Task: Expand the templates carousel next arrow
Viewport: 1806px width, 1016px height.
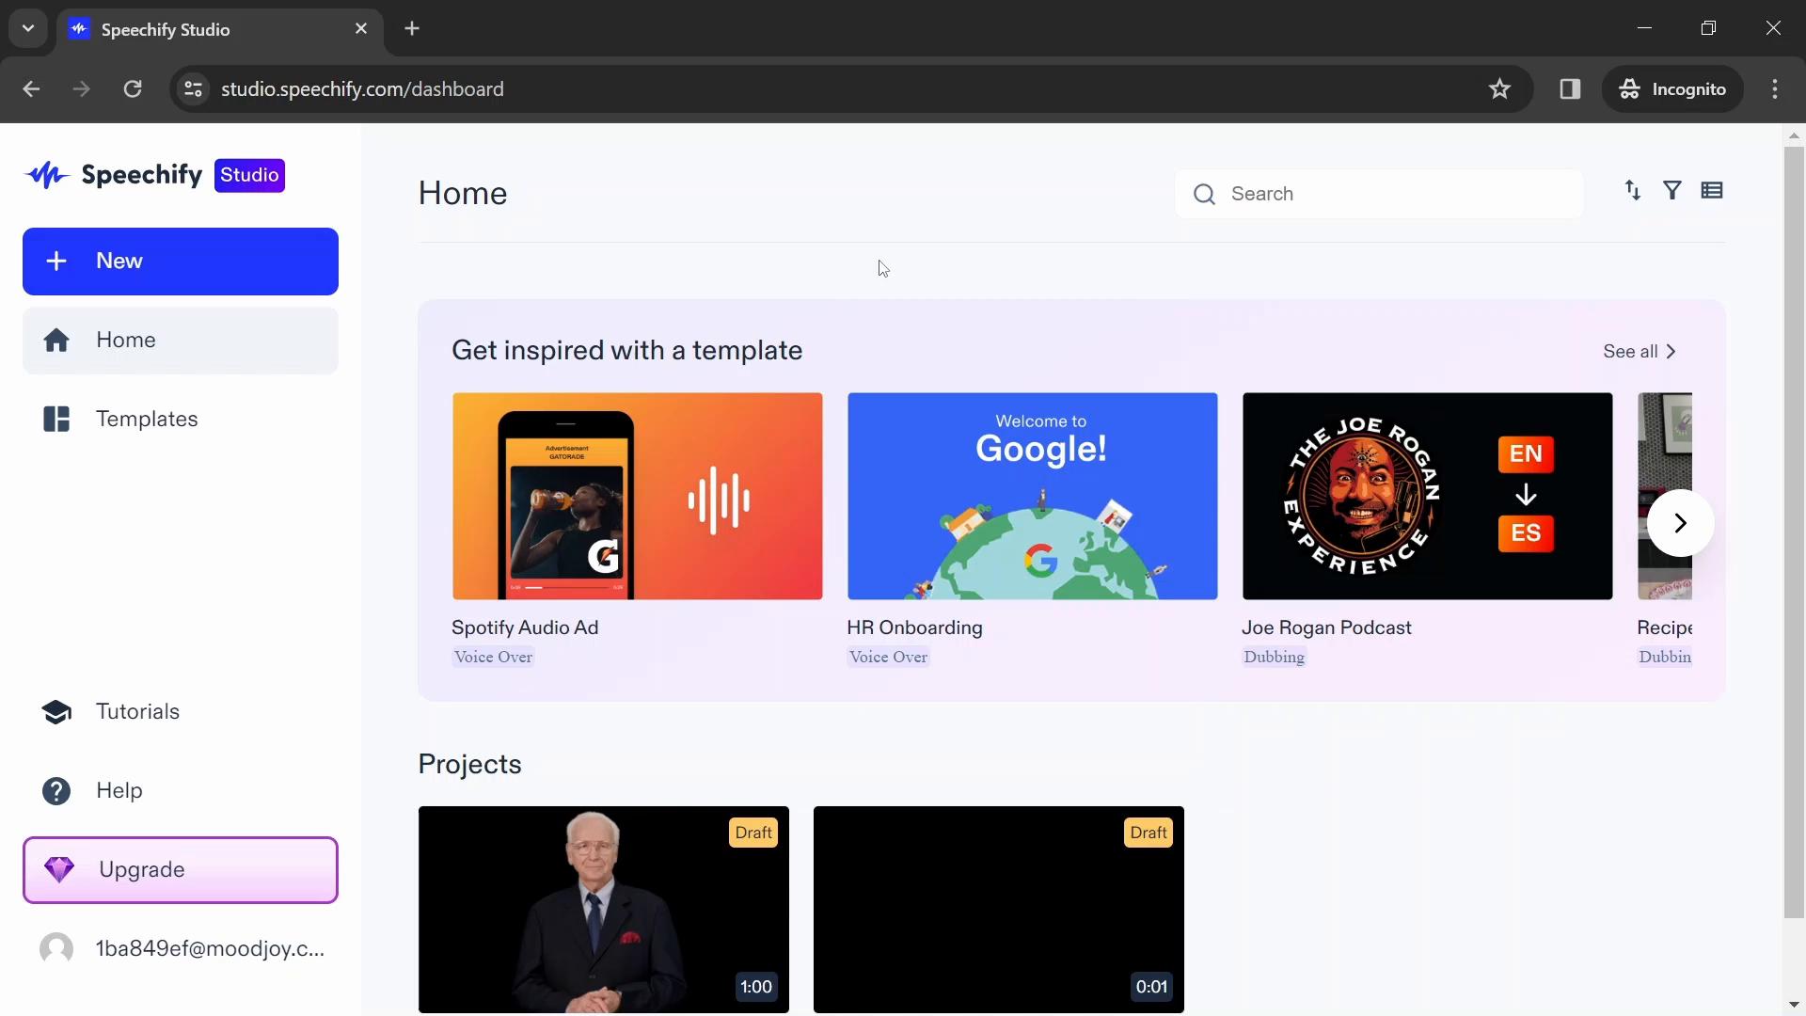Action: [1679, 522]
